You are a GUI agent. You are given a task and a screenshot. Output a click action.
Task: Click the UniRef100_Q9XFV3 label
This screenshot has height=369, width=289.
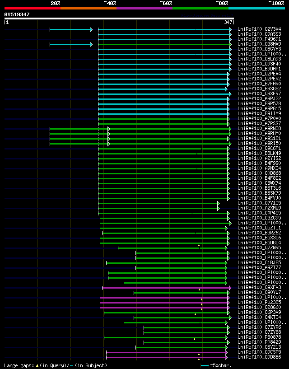(259, 287)
